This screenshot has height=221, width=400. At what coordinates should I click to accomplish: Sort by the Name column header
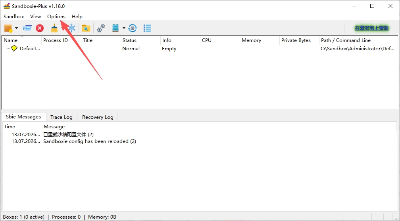tap(21, 40)
